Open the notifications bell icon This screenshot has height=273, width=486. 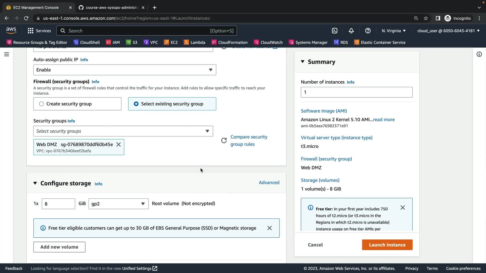351,31
